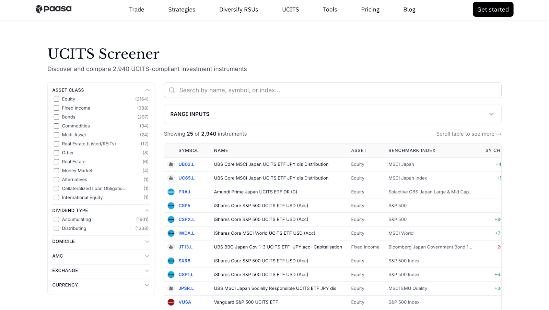The image size is (549, 310).
Task: Go to Diversify RSUs
Action: click(x=238, y=10)
